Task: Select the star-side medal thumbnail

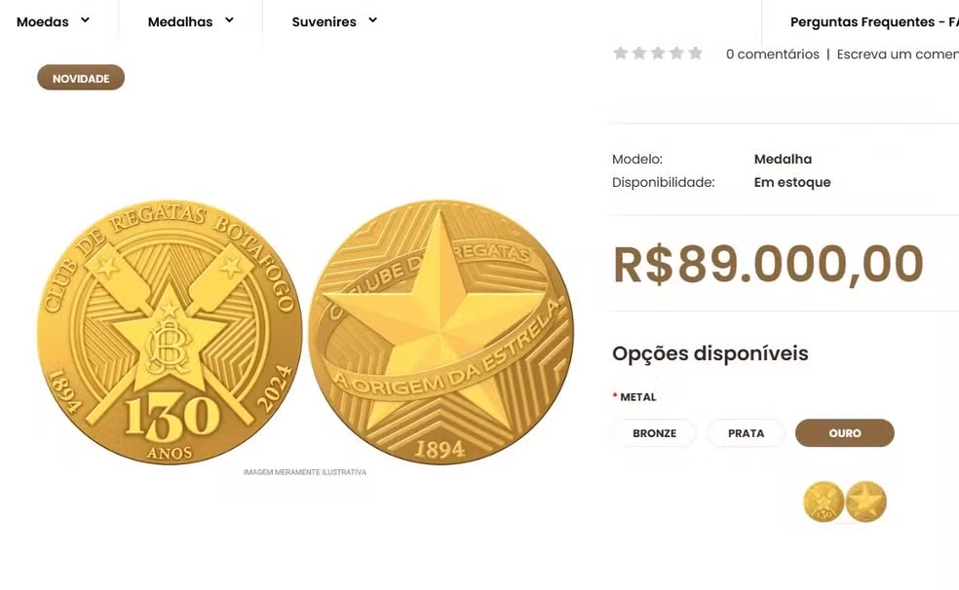Action: [x=865, y=501]
